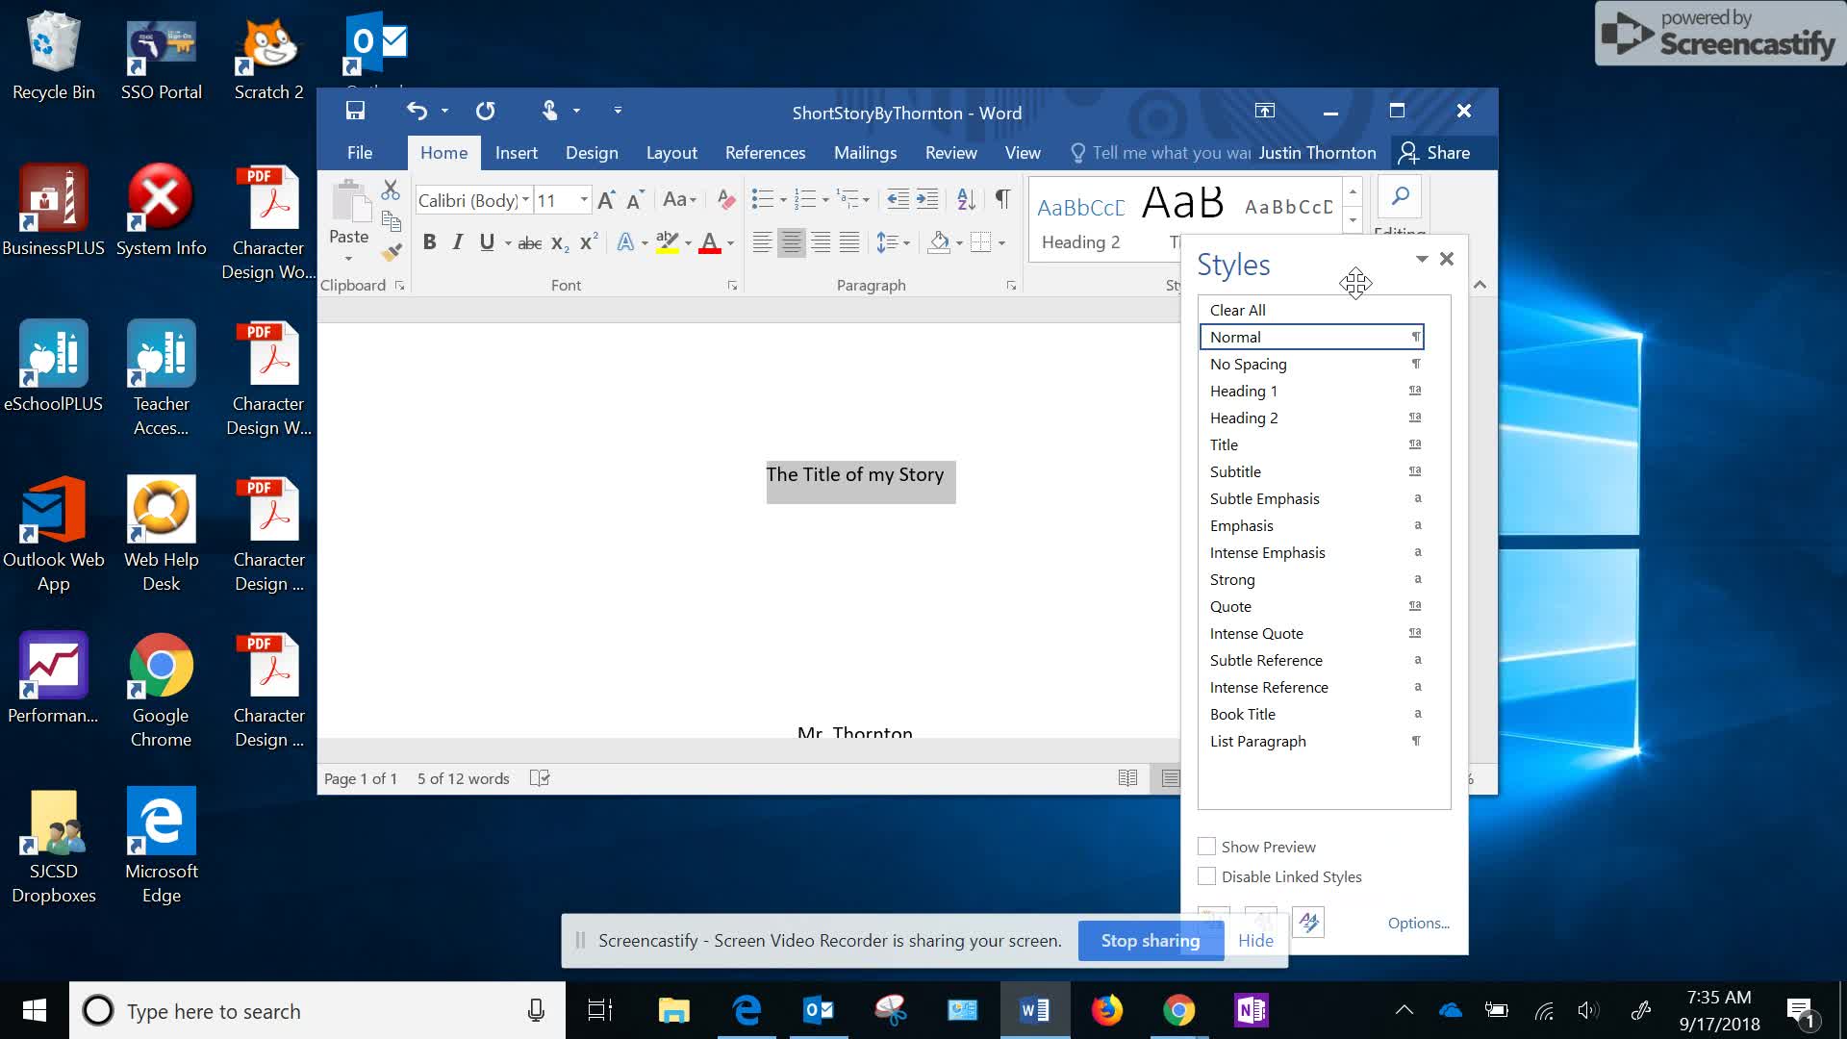
Task: Click the Subscript x₂ icon
Action: 560,243
